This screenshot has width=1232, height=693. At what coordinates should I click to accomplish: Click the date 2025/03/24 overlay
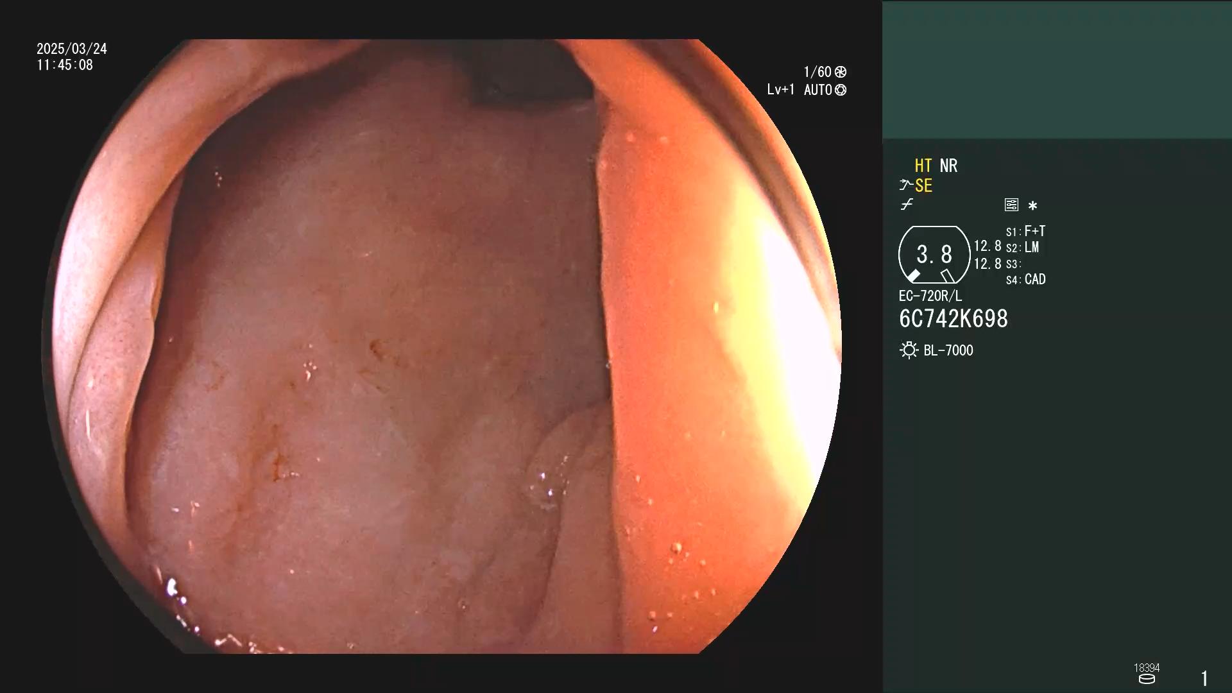72,49
